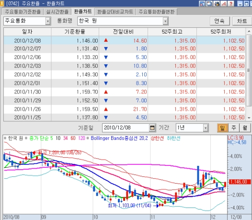Click the window copy icon in title bar
Image resolution: width=252 pixels, height=220 pixels.
click(x=209, y=3)
